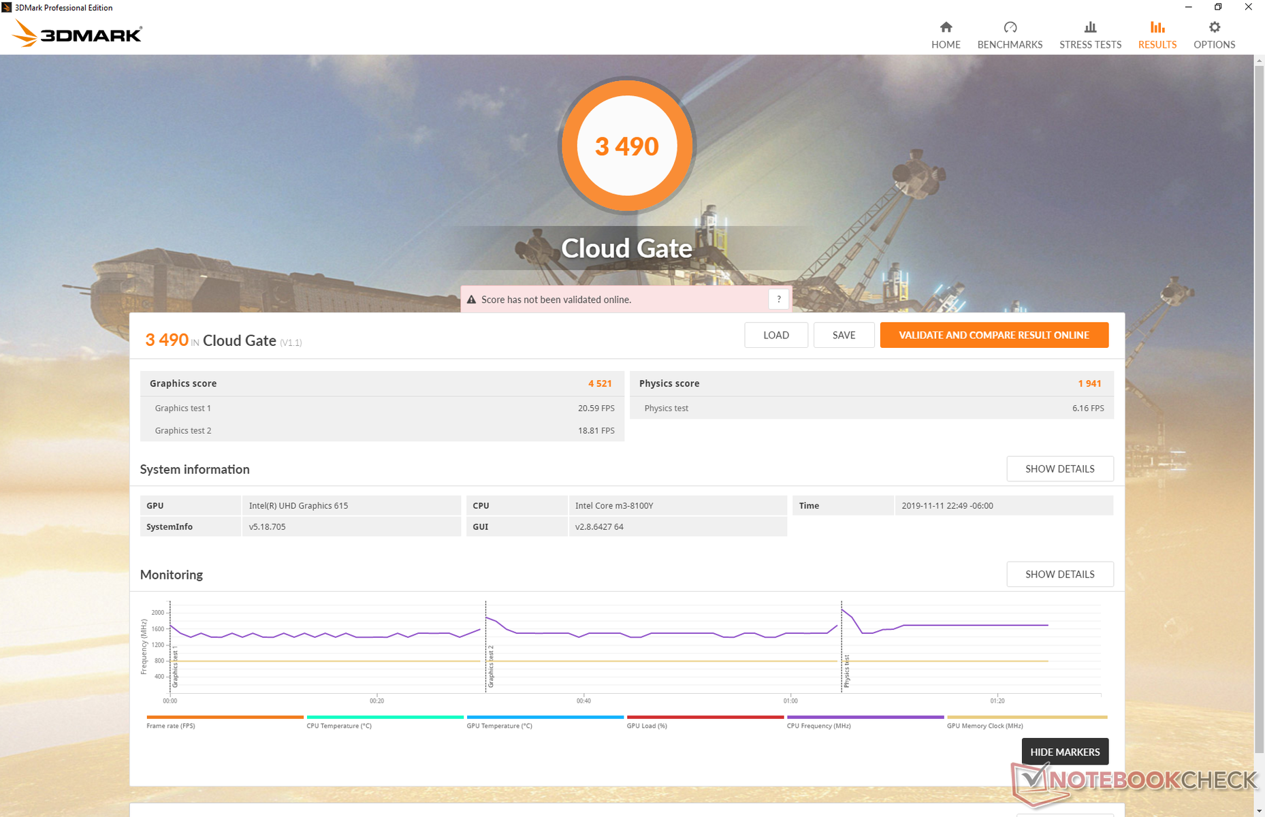This screenshot has height=817, width=1265.
Task: Toggle GPU Memory Clock (MHz) legend
Action: (1027, 722)
